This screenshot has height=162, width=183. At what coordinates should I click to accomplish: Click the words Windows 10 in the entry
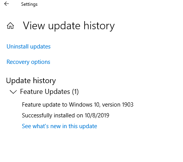point(84,105)
